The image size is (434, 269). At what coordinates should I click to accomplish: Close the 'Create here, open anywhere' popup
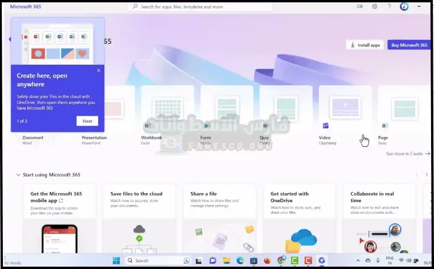point(98,70)
